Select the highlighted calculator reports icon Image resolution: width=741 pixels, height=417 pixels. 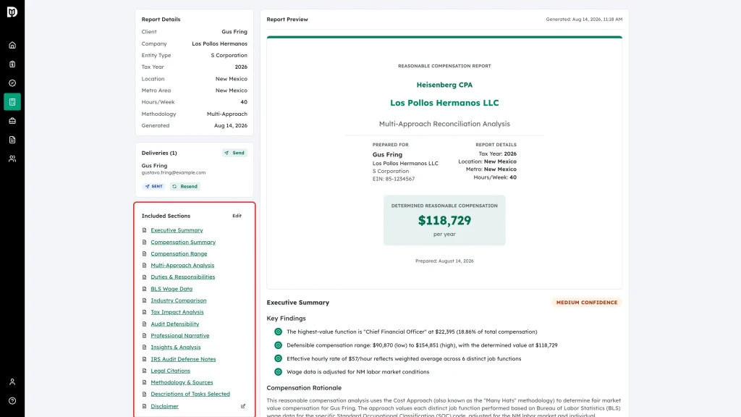12,101
